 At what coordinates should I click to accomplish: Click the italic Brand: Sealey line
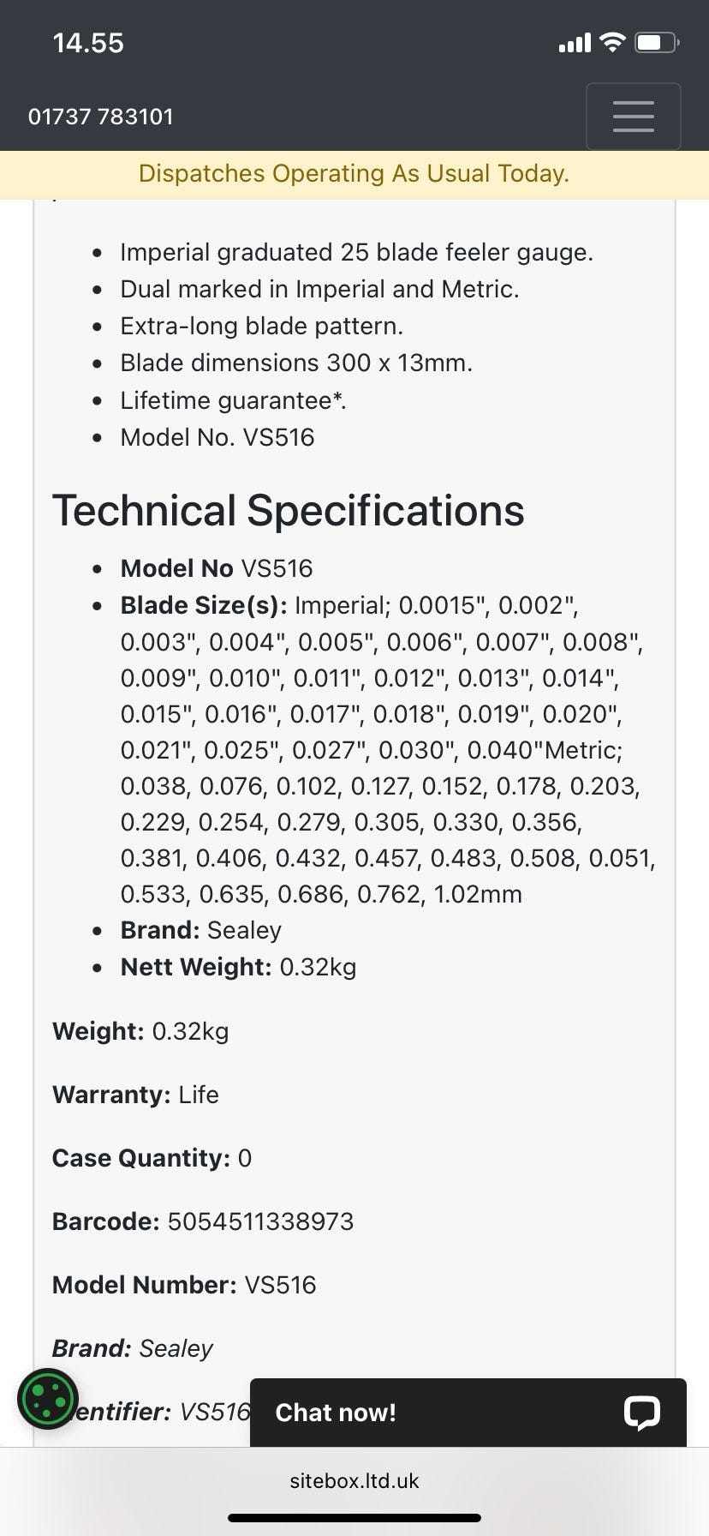pyautogui.click(x=133, y=1348)
